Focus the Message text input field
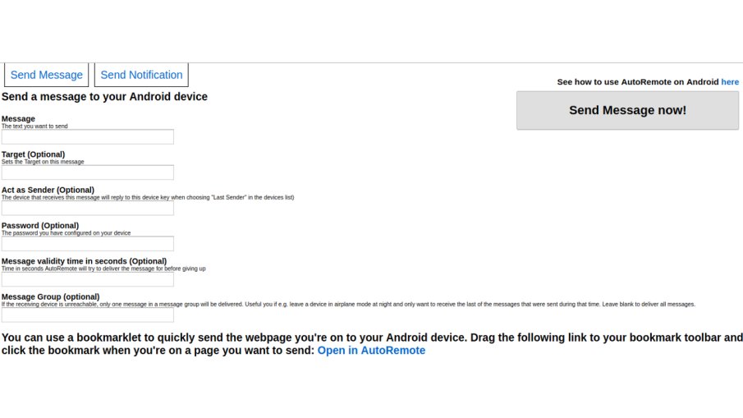Viewport: 743px width, 418px height. [x=88, y=136]
